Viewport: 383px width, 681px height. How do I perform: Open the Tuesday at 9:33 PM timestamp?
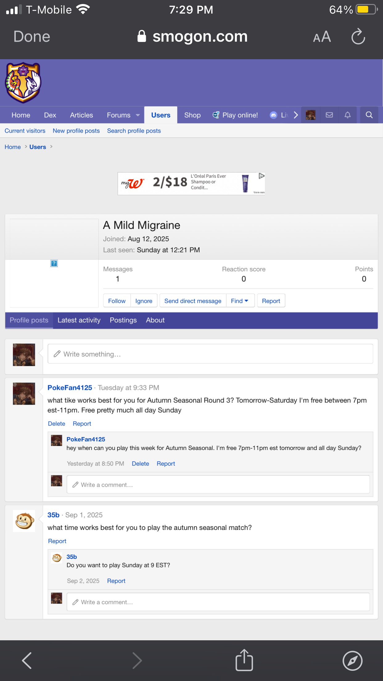click(x=129, y=388)
